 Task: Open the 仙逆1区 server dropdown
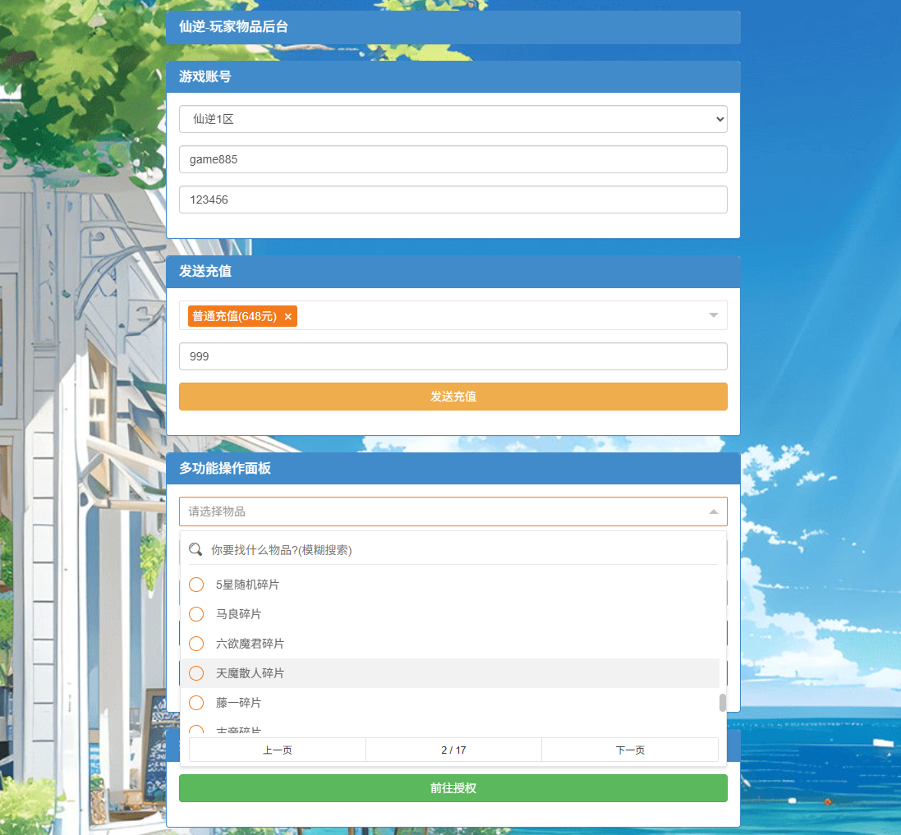[x=453, y=119]
